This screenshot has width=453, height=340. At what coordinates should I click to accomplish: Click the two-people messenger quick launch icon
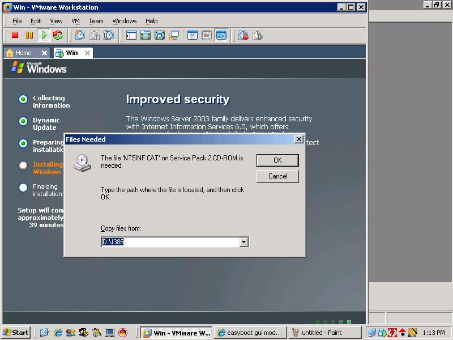pos(71,333)
